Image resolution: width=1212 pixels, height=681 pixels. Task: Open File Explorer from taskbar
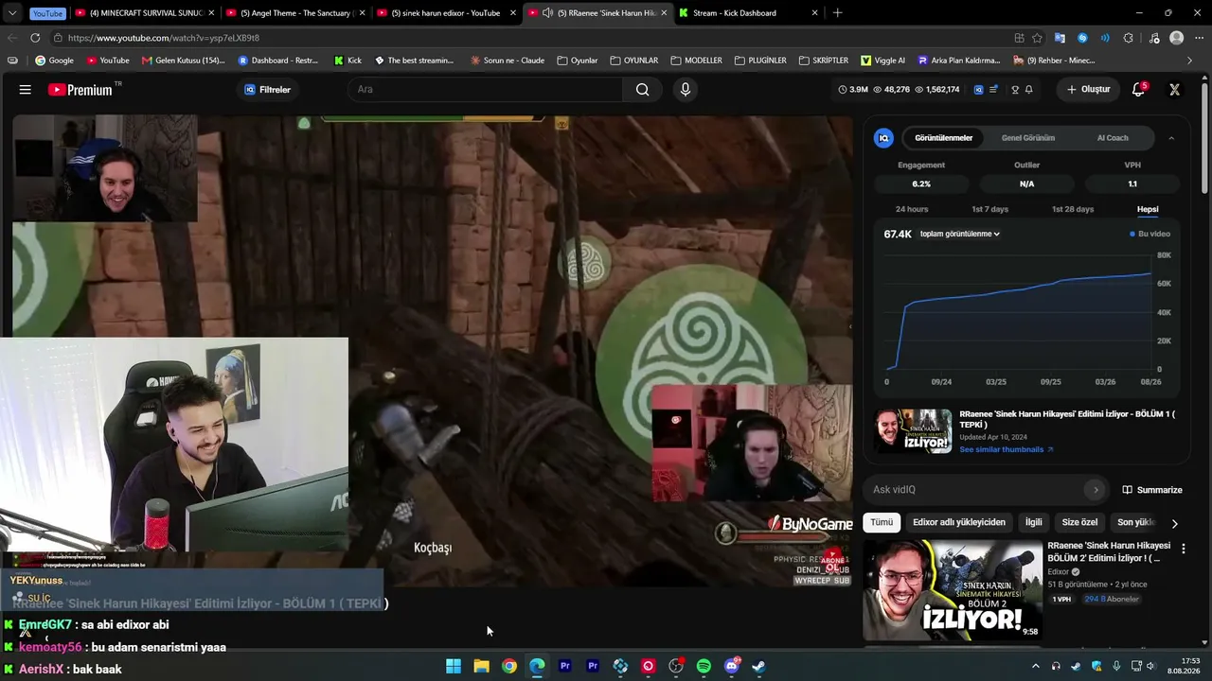click(x=481, y=666)
